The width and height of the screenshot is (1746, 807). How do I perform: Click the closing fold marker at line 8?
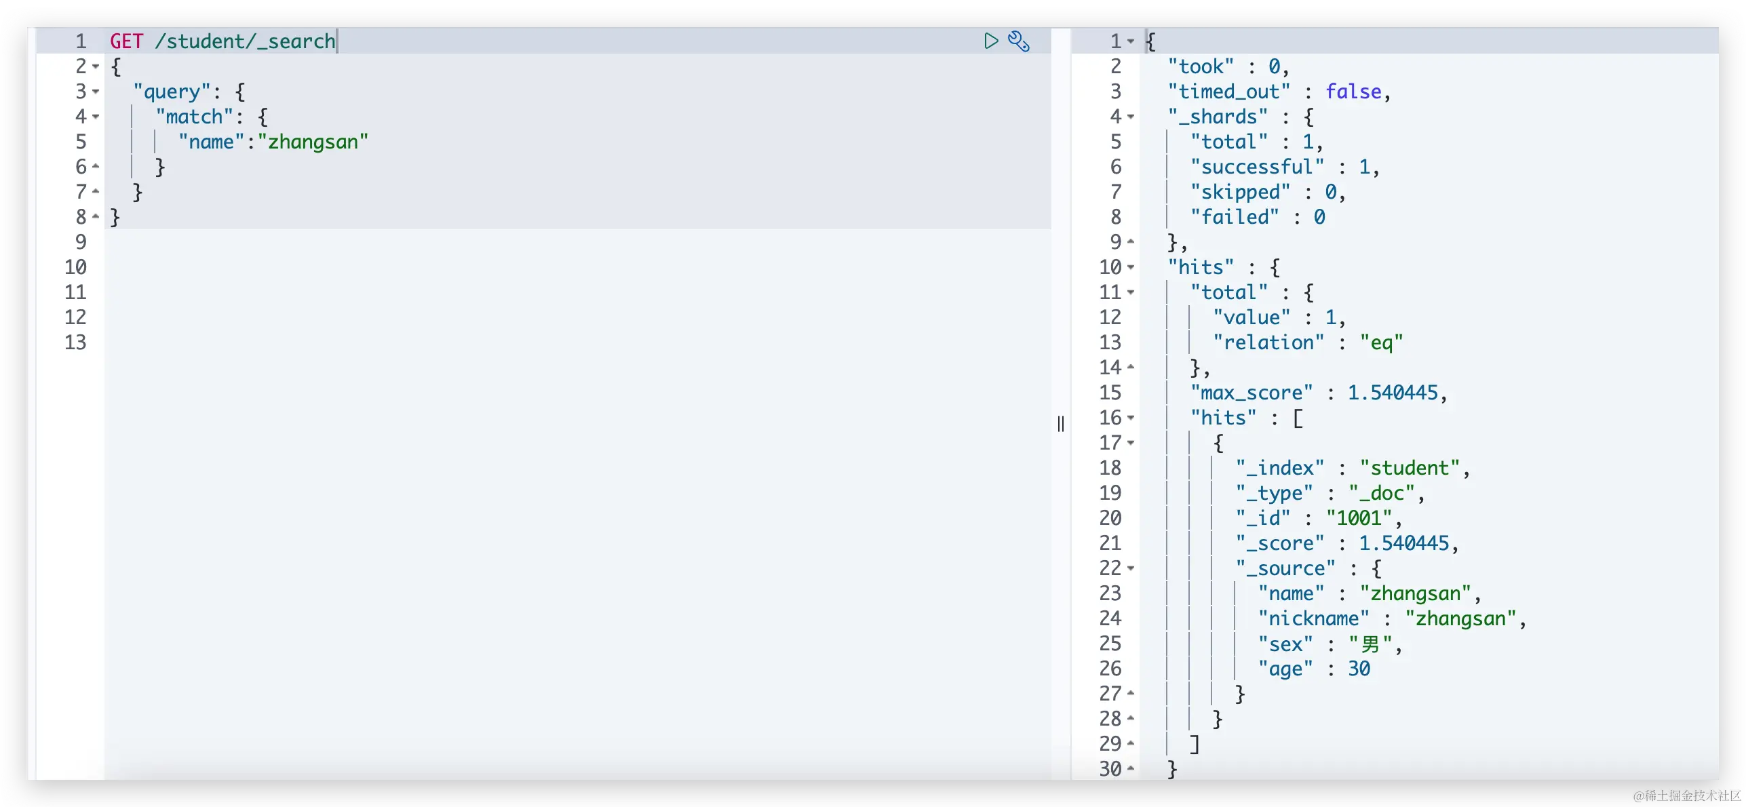pyautogui.click(x=96, y=217)
